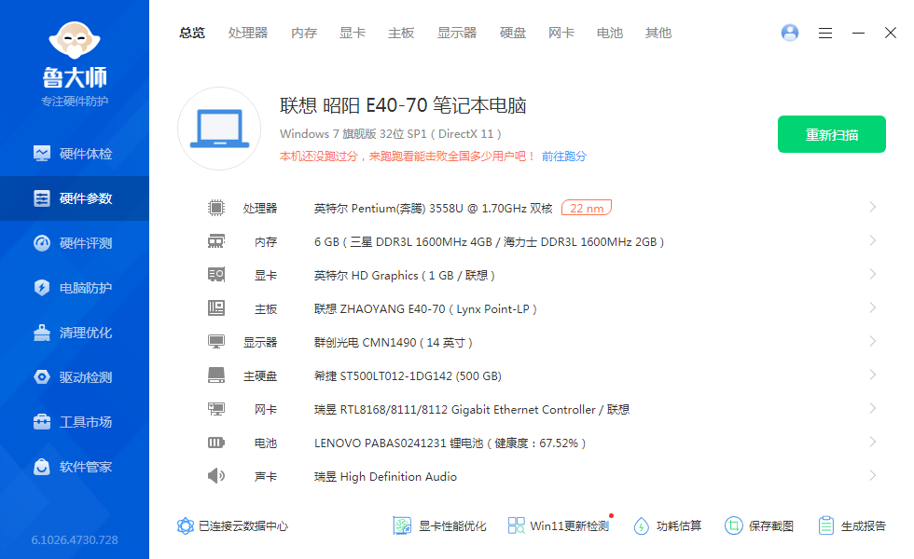Open 功耗估算 power estimate icon
The height and width of the screenshot is (559, 914).
pos(642,525)
